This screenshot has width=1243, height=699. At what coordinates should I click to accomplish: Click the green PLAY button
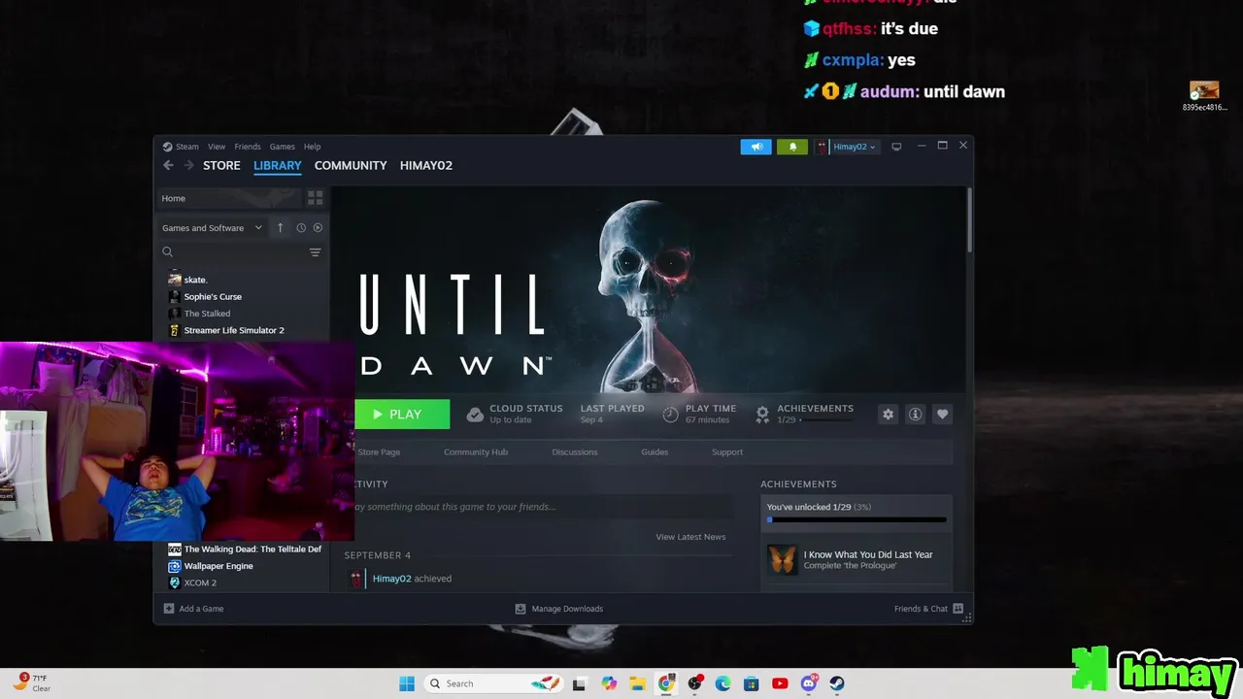[x=402, y=415]
